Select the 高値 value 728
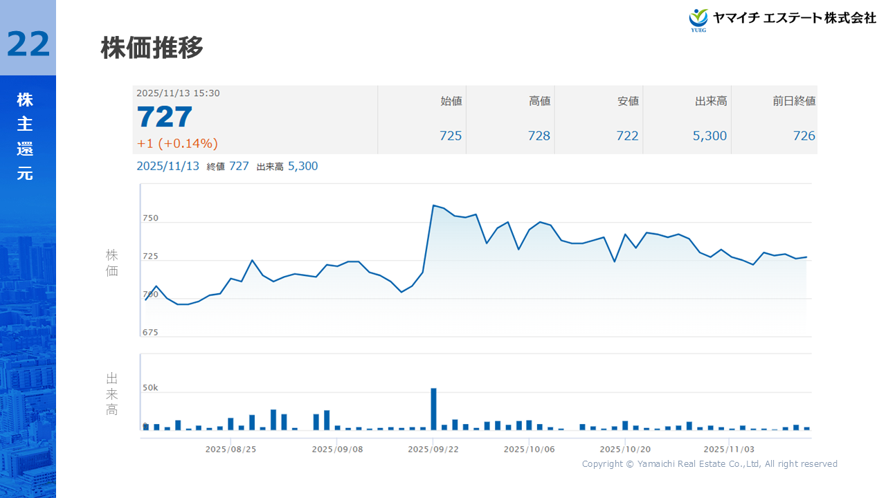Image resolution: width=886 pixels, height=498 pixels. click(539, 136)
